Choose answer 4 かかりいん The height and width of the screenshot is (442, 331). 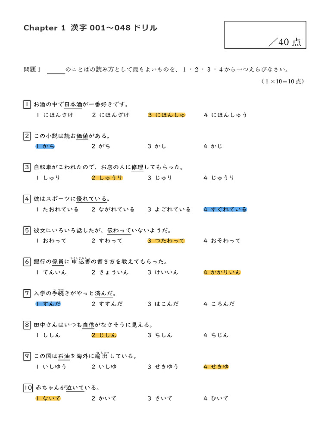point(222,272)
